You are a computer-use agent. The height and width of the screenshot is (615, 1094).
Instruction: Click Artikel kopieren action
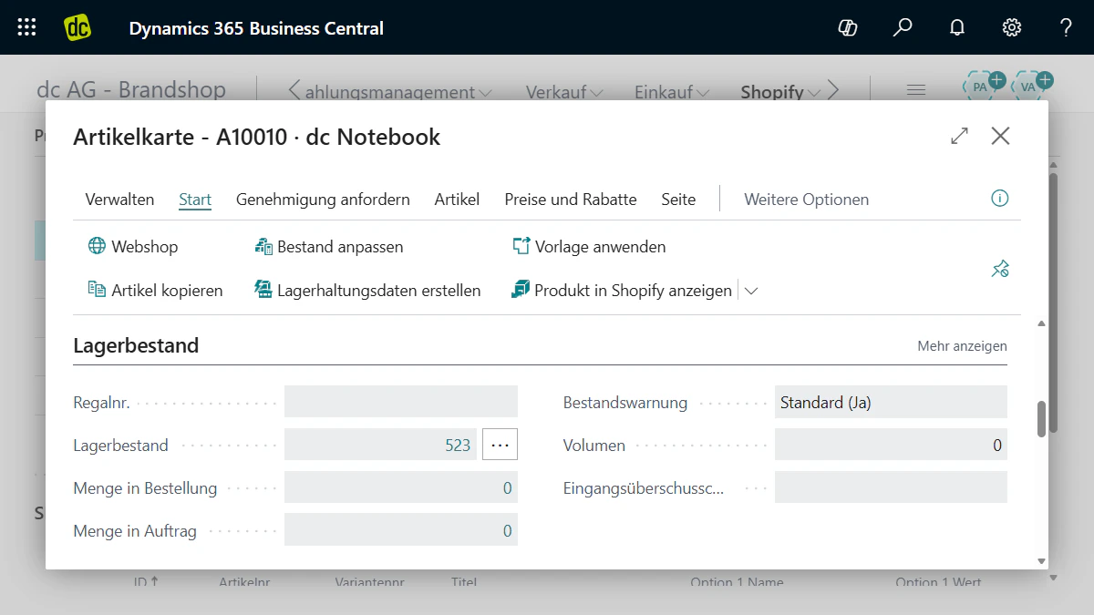[x=155, y=291]
